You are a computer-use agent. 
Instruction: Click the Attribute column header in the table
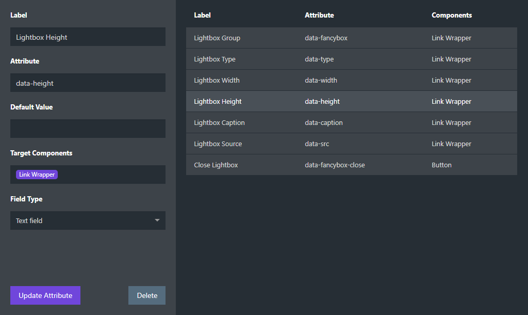tap(319, 15)
